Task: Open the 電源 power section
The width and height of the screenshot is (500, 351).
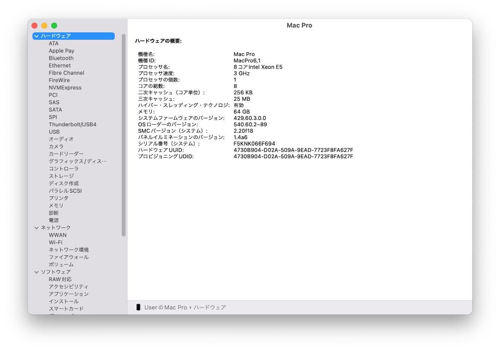Action: [53, 220]
